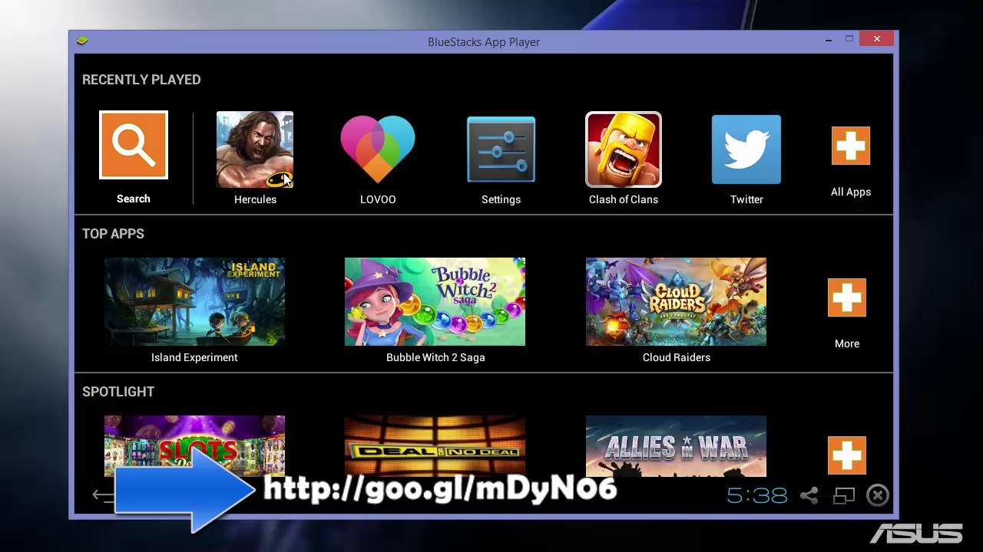Click the Clash of Clans label

click(x=624, y=199)
